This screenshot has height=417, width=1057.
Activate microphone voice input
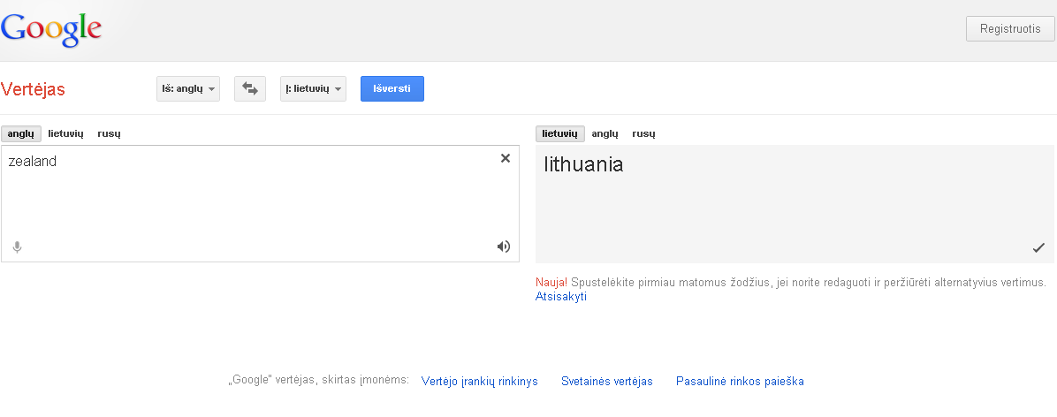(x=18, y=247)
